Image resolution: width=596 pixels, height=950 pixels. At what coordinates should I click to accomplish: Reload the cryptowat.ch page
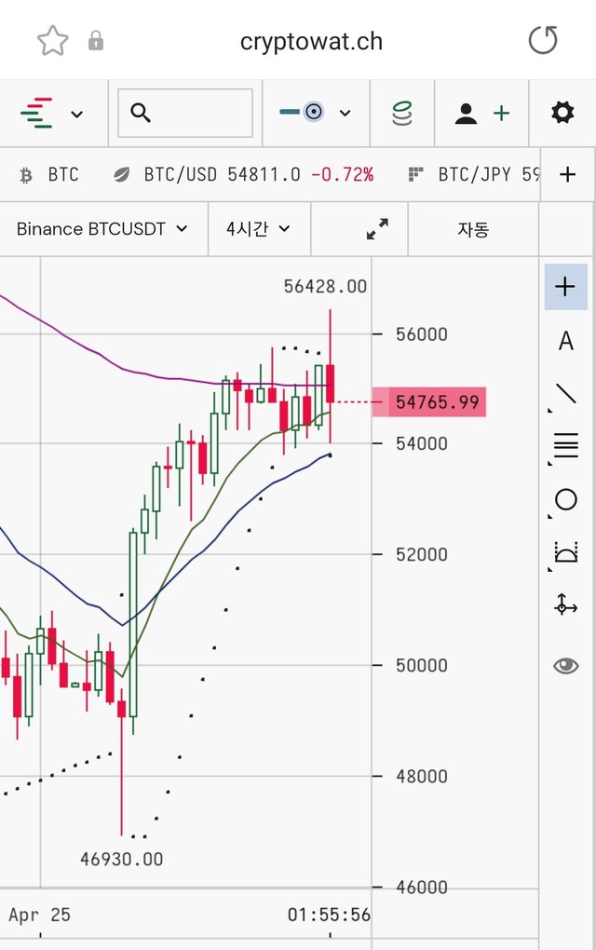(x=542, y=41)
